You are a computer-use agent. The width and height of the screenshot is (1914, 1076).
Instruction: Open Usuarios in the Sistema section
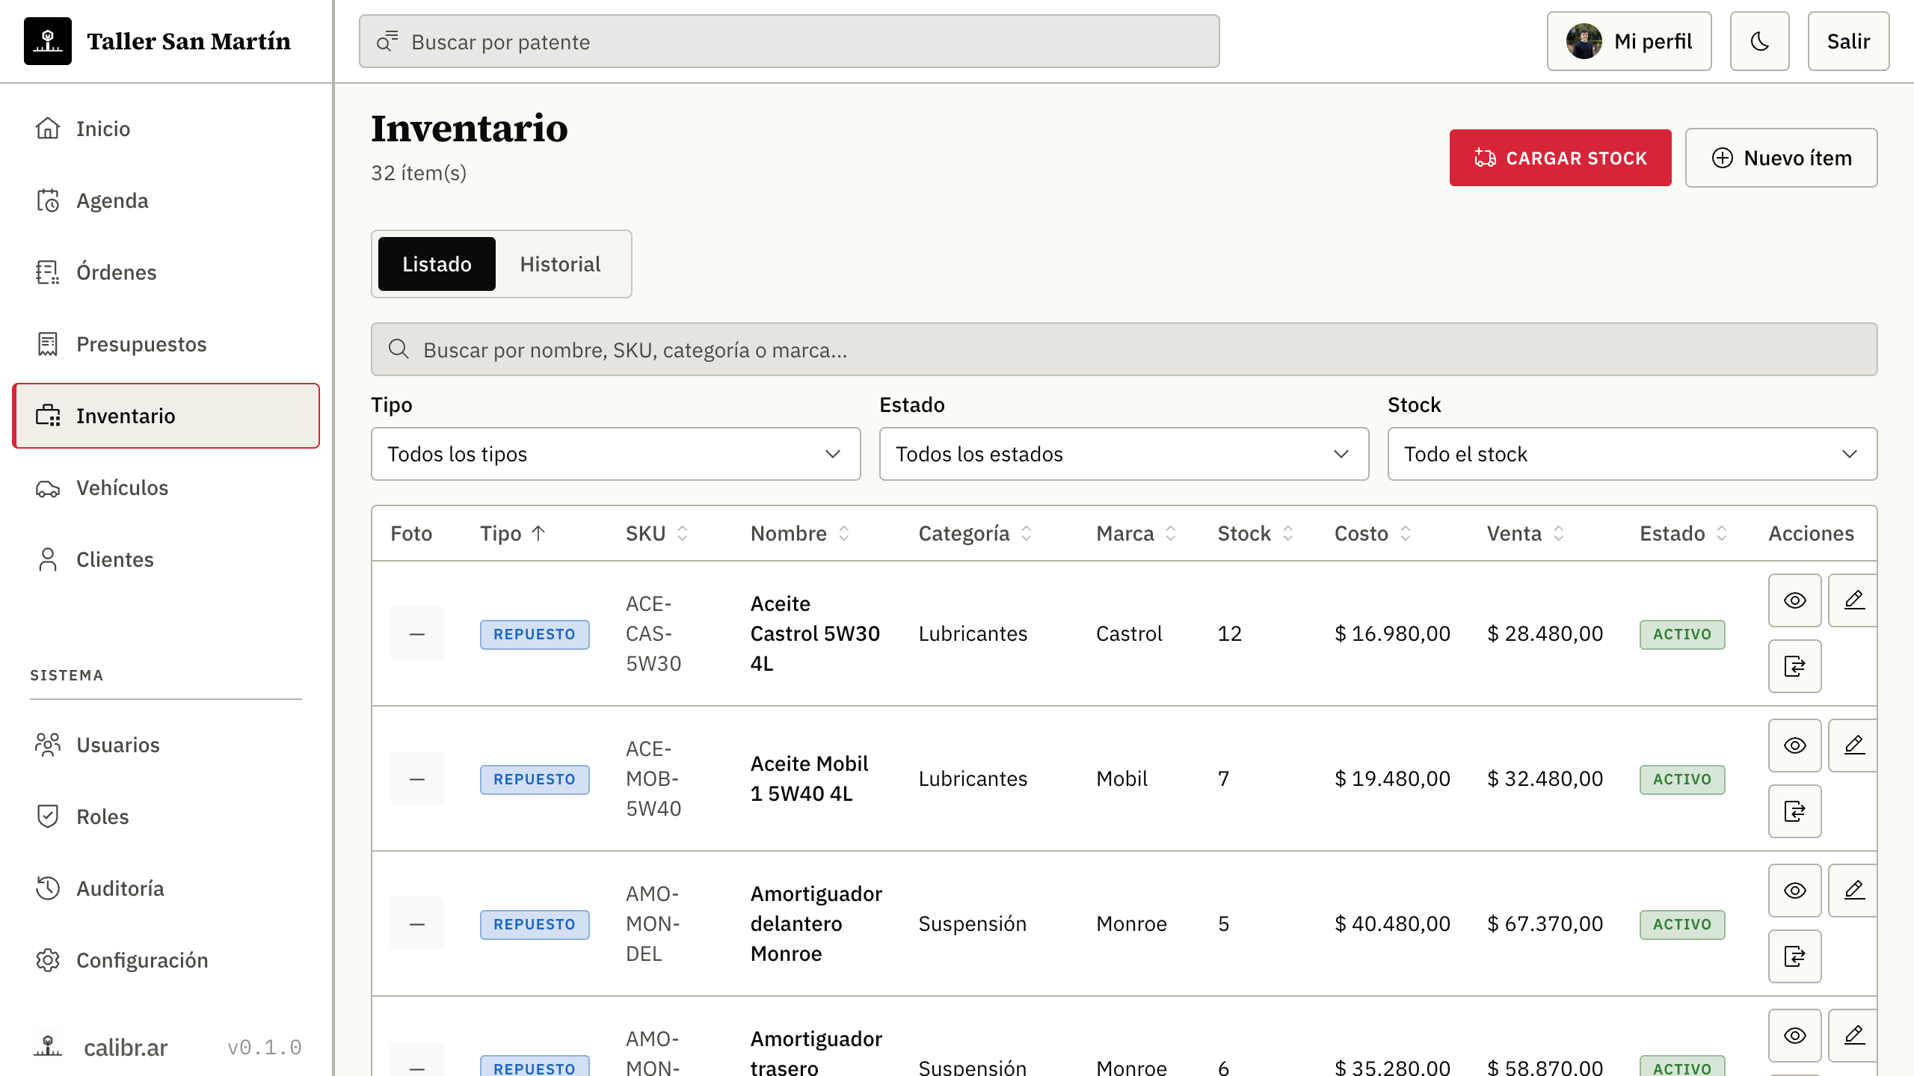point(166,745)
